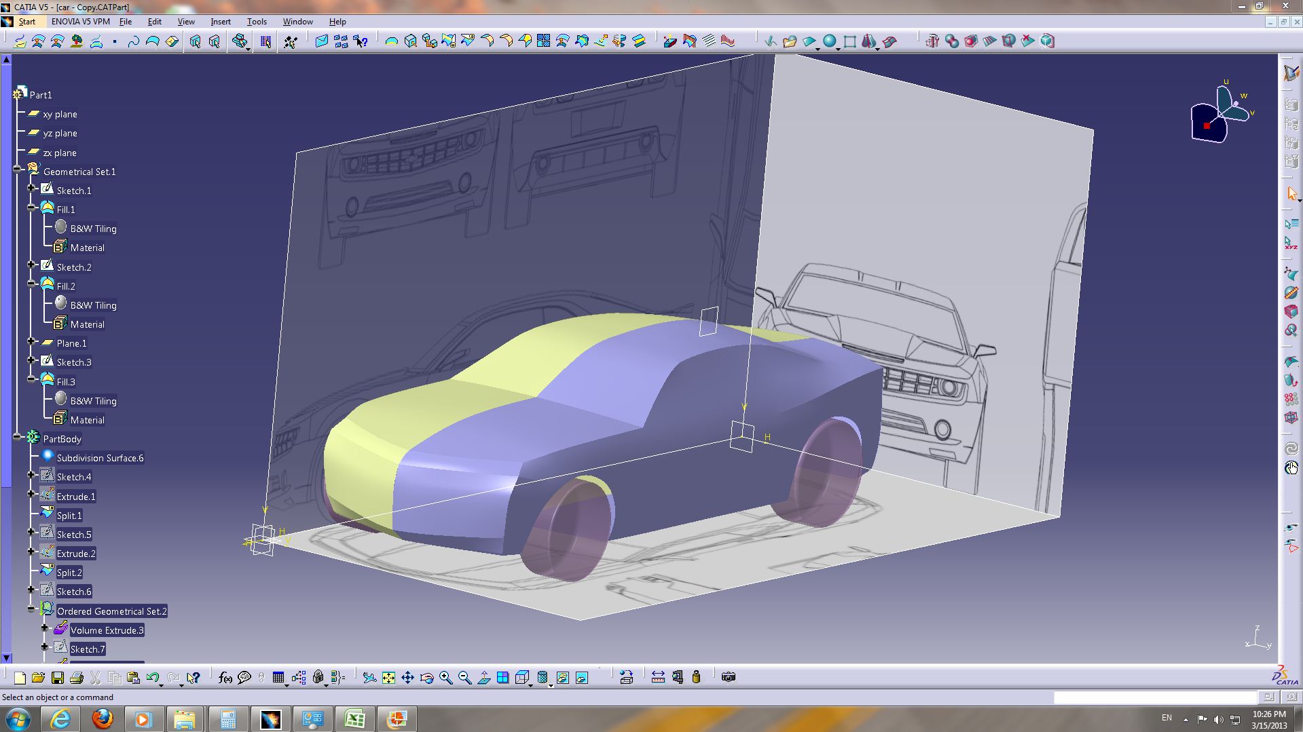Viewport: 1303px width, 732px height.
Task: Click the tree scrollbar up arrow
Action: [6, 60]
